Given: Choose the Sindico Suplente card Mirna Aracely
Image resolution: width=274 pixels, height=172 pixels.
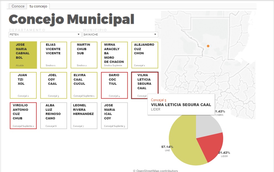Looking at the screenshot, I should point(114,55).
